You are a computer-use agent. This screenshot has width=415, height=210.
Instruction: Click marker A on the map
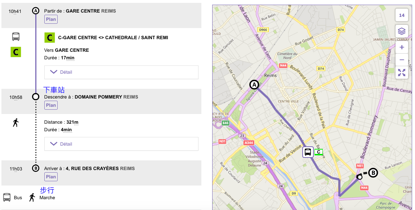(254, 85)
